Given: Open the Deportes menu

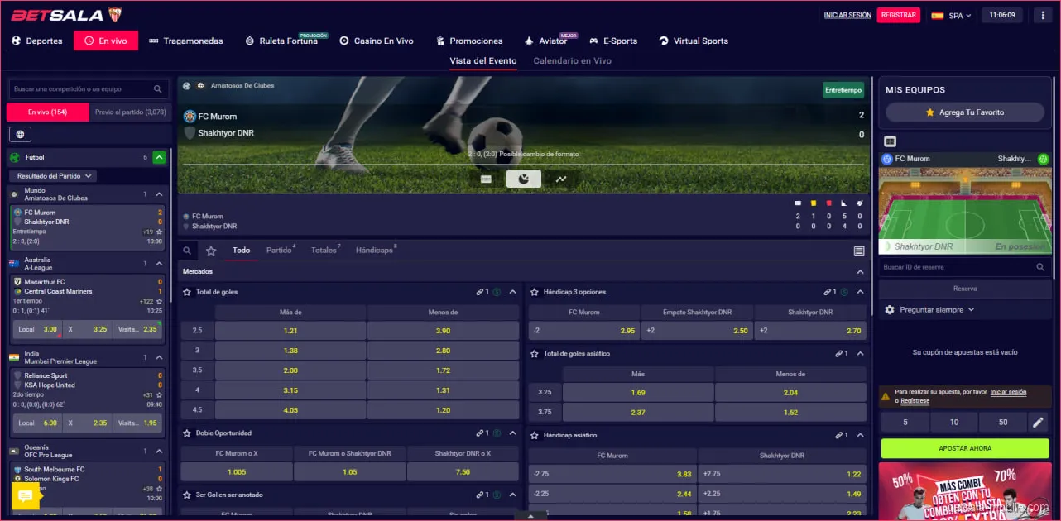Looking at the screenshot, I should click(36, 41).
